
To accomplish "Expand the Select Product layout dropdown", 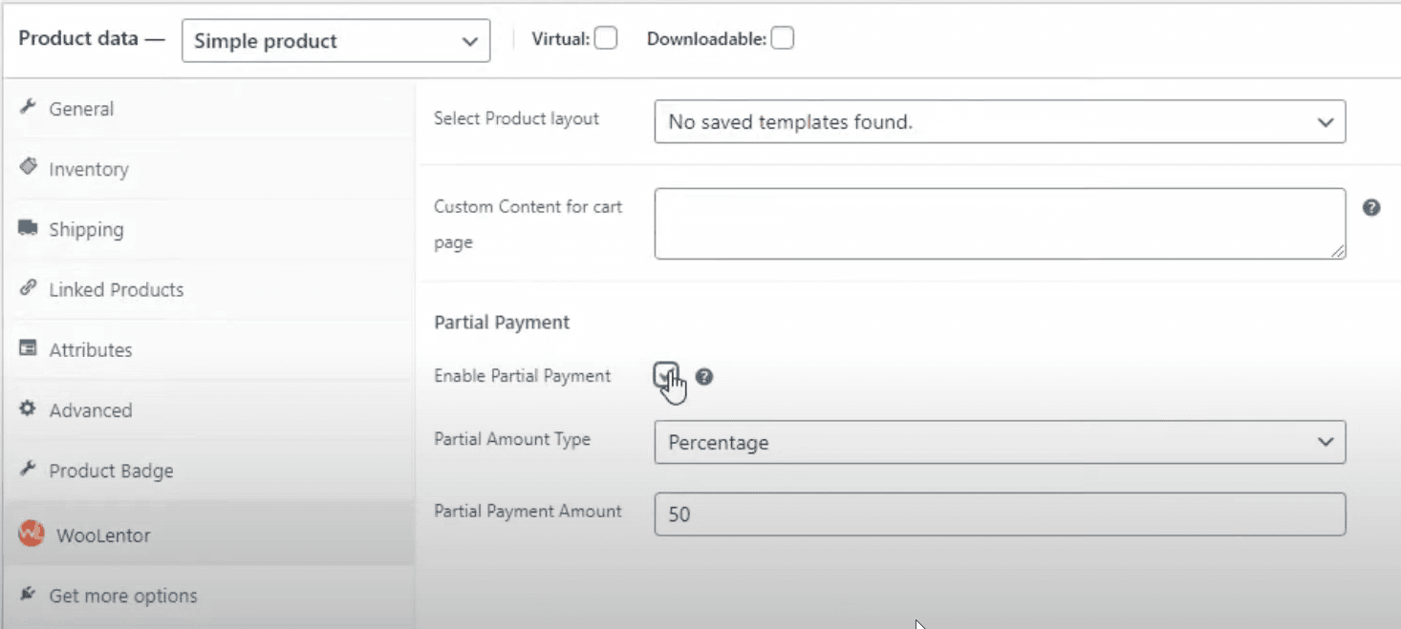I will (1000, 122).
